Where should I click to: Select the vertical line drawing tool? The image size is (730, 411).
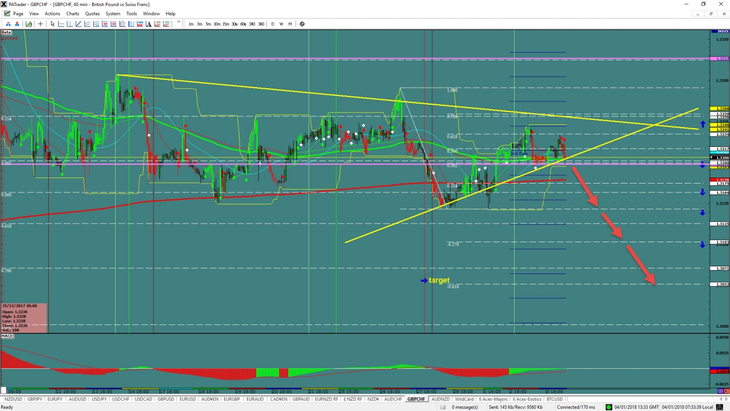(x=69, y=24)
